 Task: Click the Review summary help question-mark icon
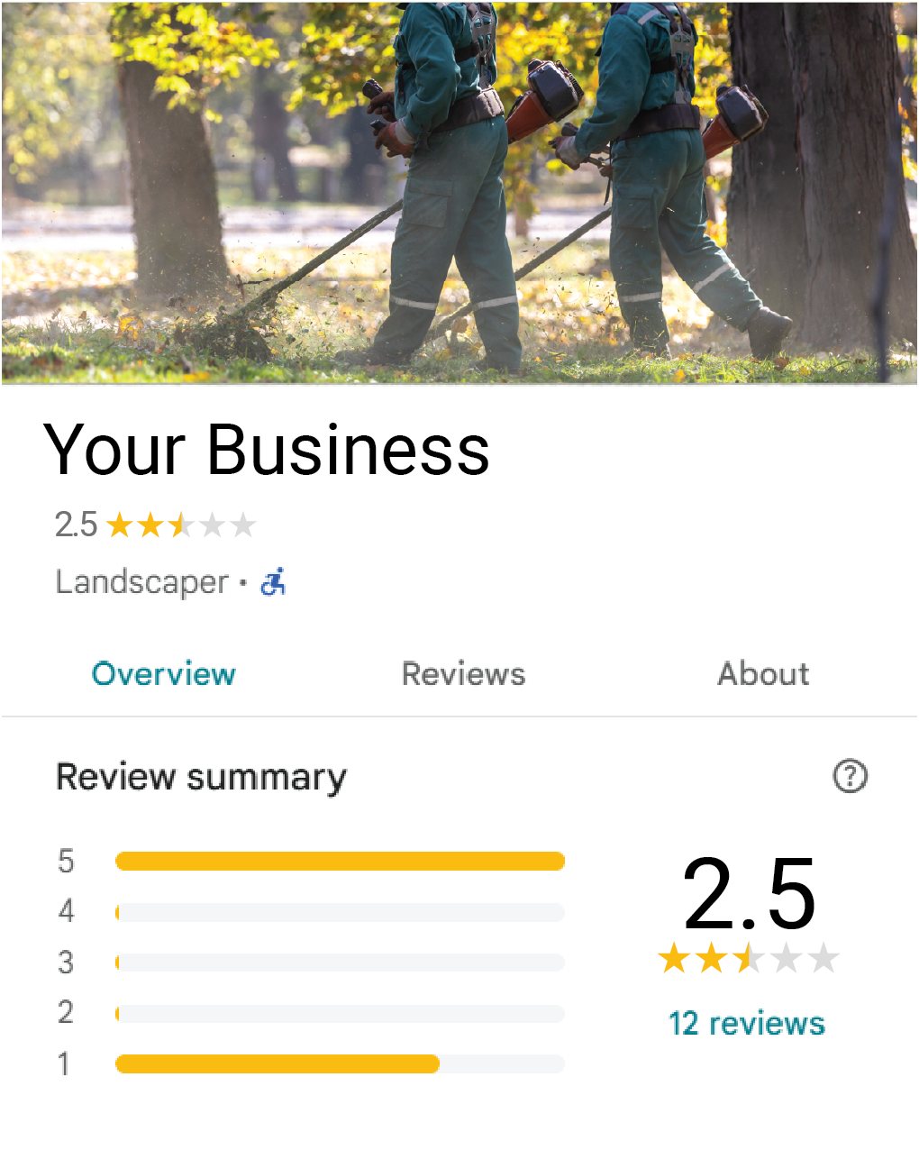point(850,776)
